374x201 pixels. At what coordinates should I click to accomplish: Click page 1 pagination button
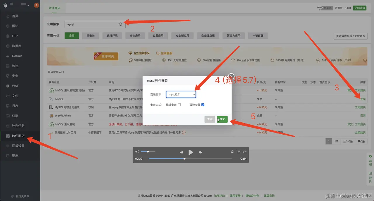pos(329,141)
